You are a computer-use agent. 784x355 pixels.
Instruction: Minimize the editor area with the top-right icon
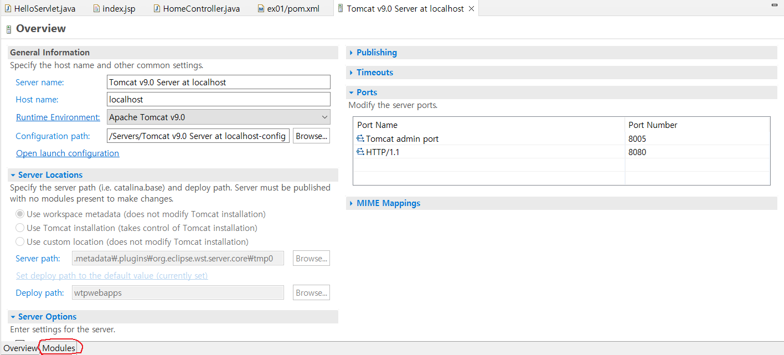tap(775, 4)
